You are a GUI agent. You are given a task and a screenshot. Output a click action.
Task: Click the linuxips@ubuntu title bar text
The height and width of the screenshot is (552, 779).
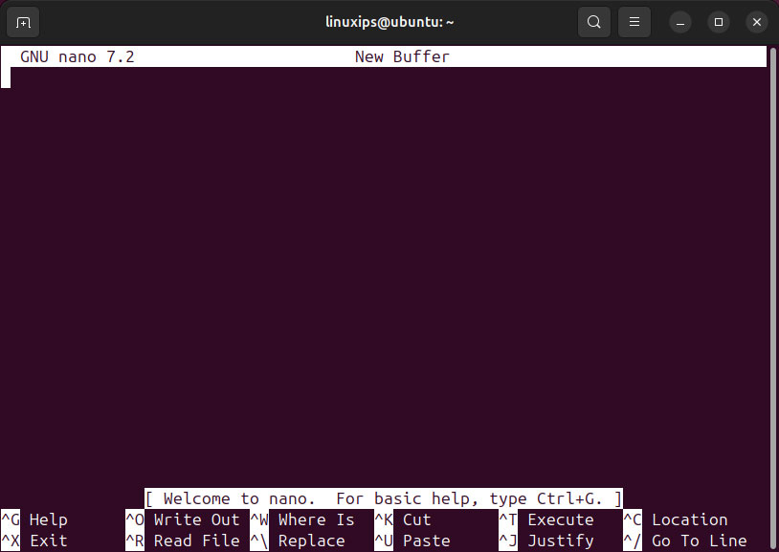[389, 21]
